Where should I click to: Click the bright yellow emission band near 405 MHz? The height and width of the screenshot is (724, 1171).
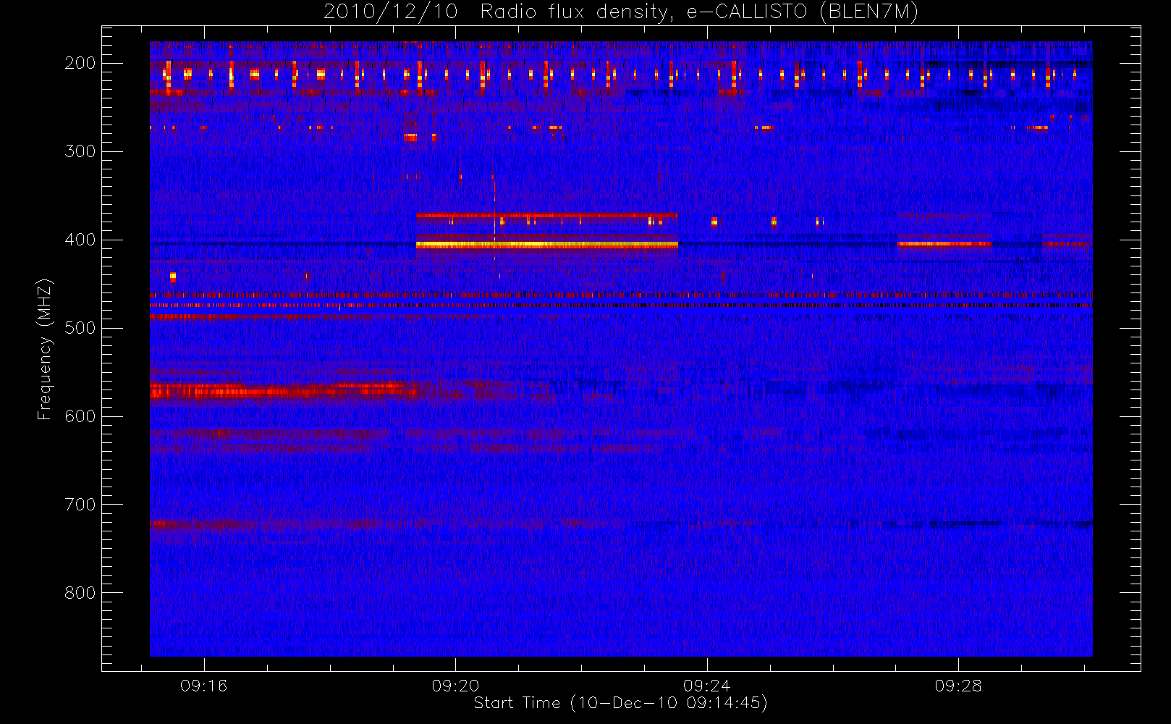pos(547,245)
